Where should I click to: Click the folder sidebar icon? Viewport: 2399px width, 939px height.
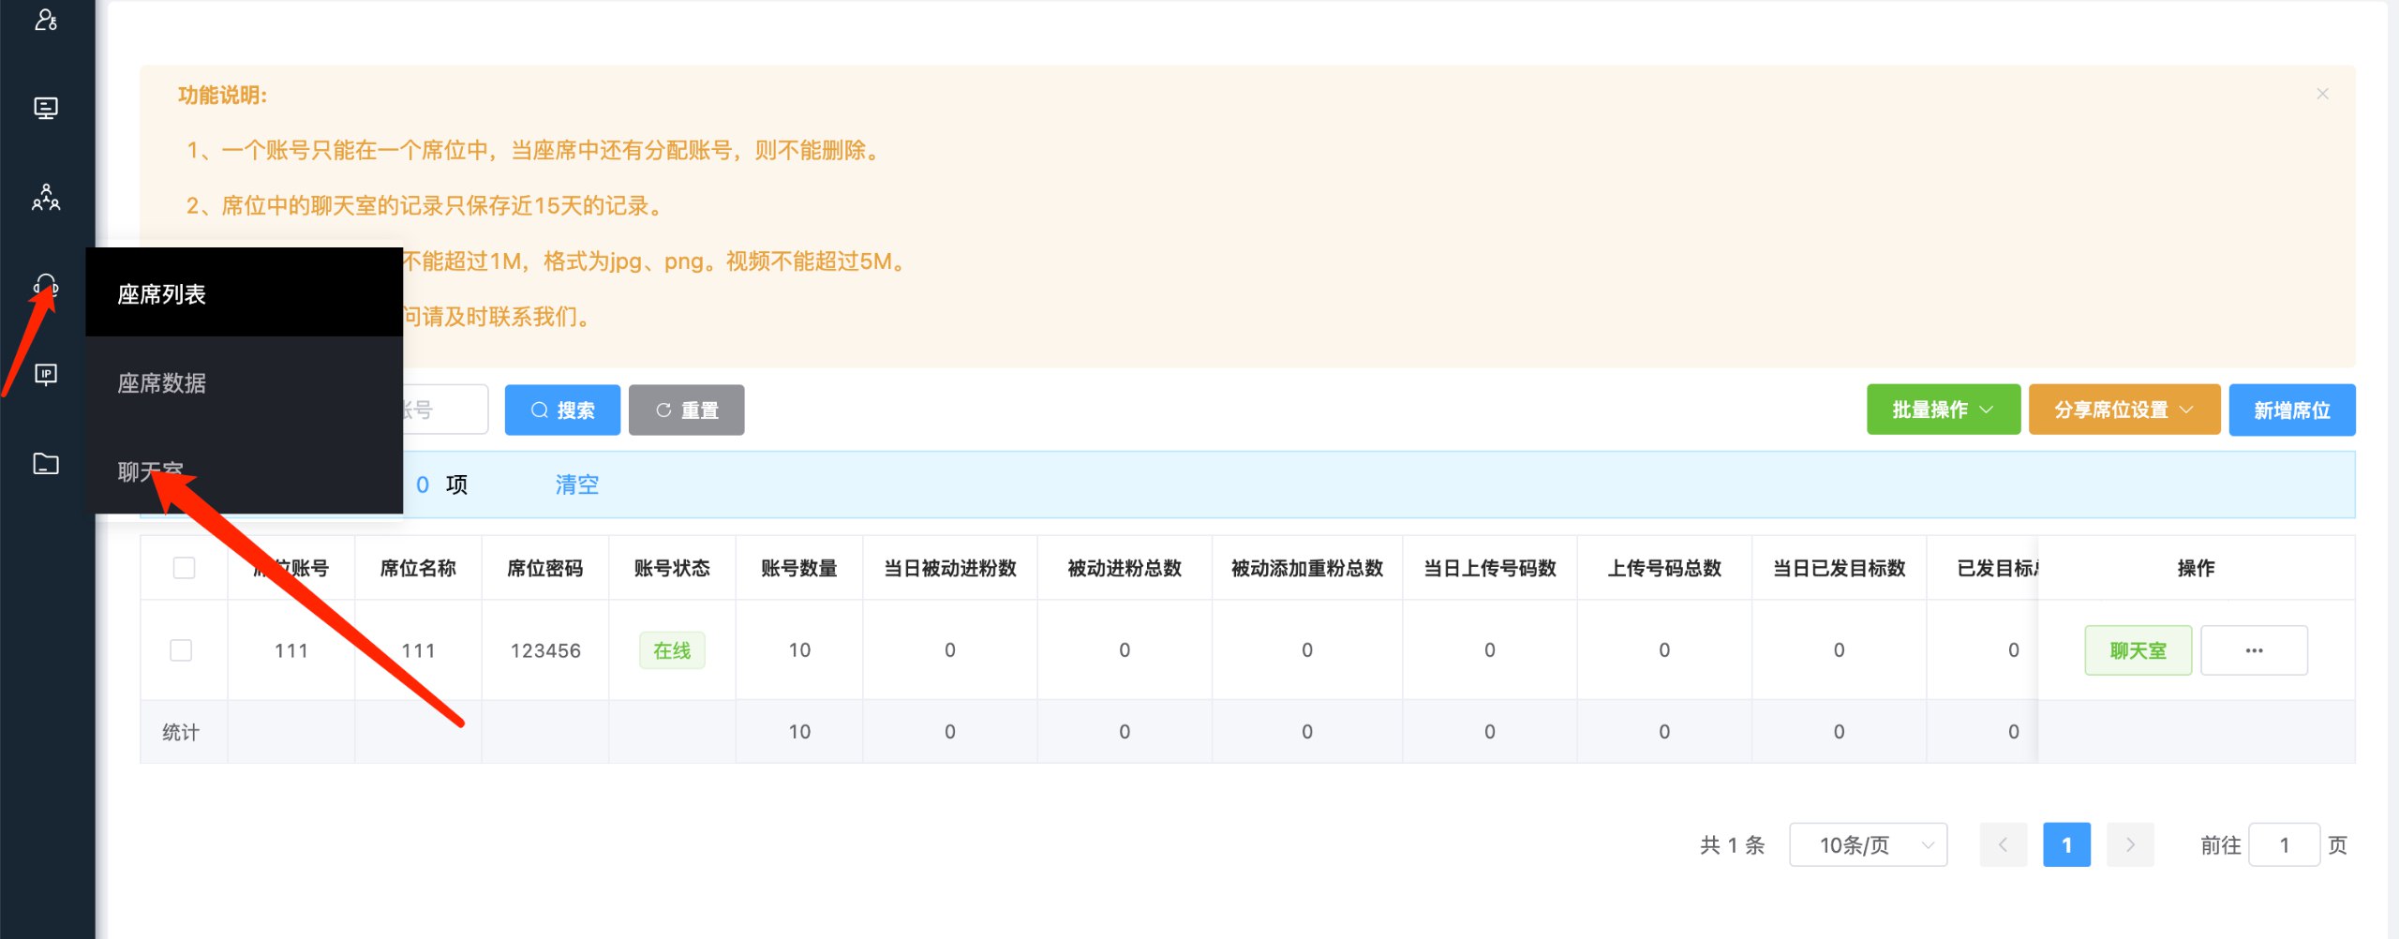click(46, 464)
